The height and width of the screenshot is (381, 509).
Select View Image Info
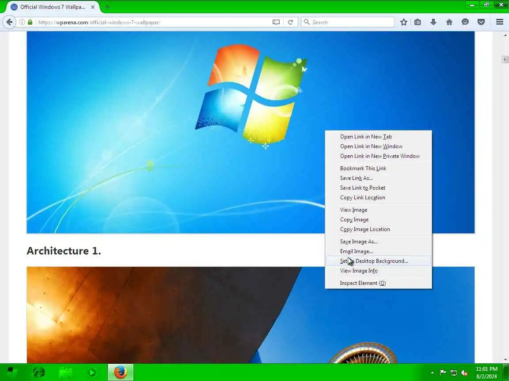pyautogui.click(x=379, y=271)
